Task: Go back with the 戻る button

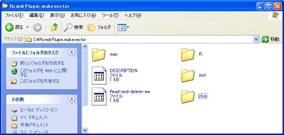Action: click(x=14, y=27)
